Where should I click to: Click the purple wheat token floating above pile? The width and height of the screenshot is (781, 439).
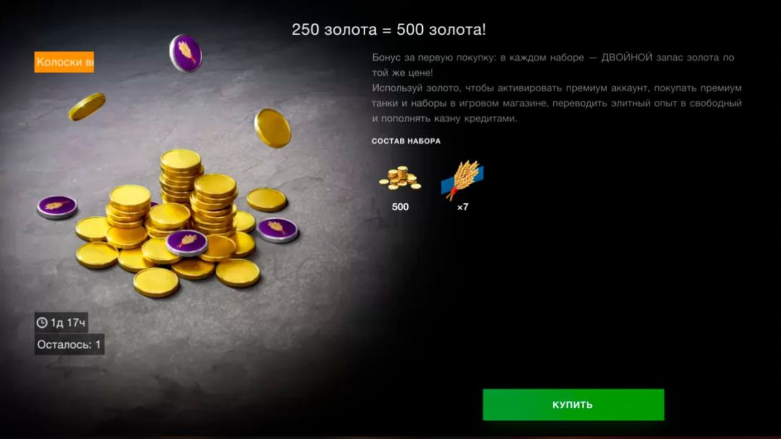186,53
